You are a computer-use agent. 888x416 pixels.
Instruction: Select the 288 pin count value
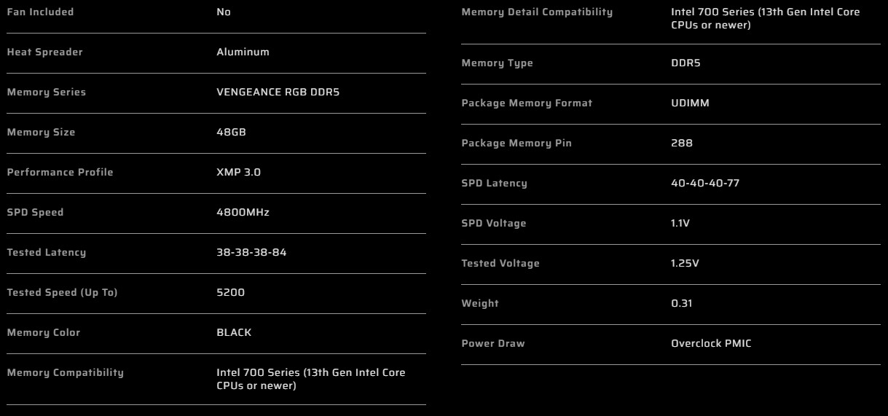(682, 144)
